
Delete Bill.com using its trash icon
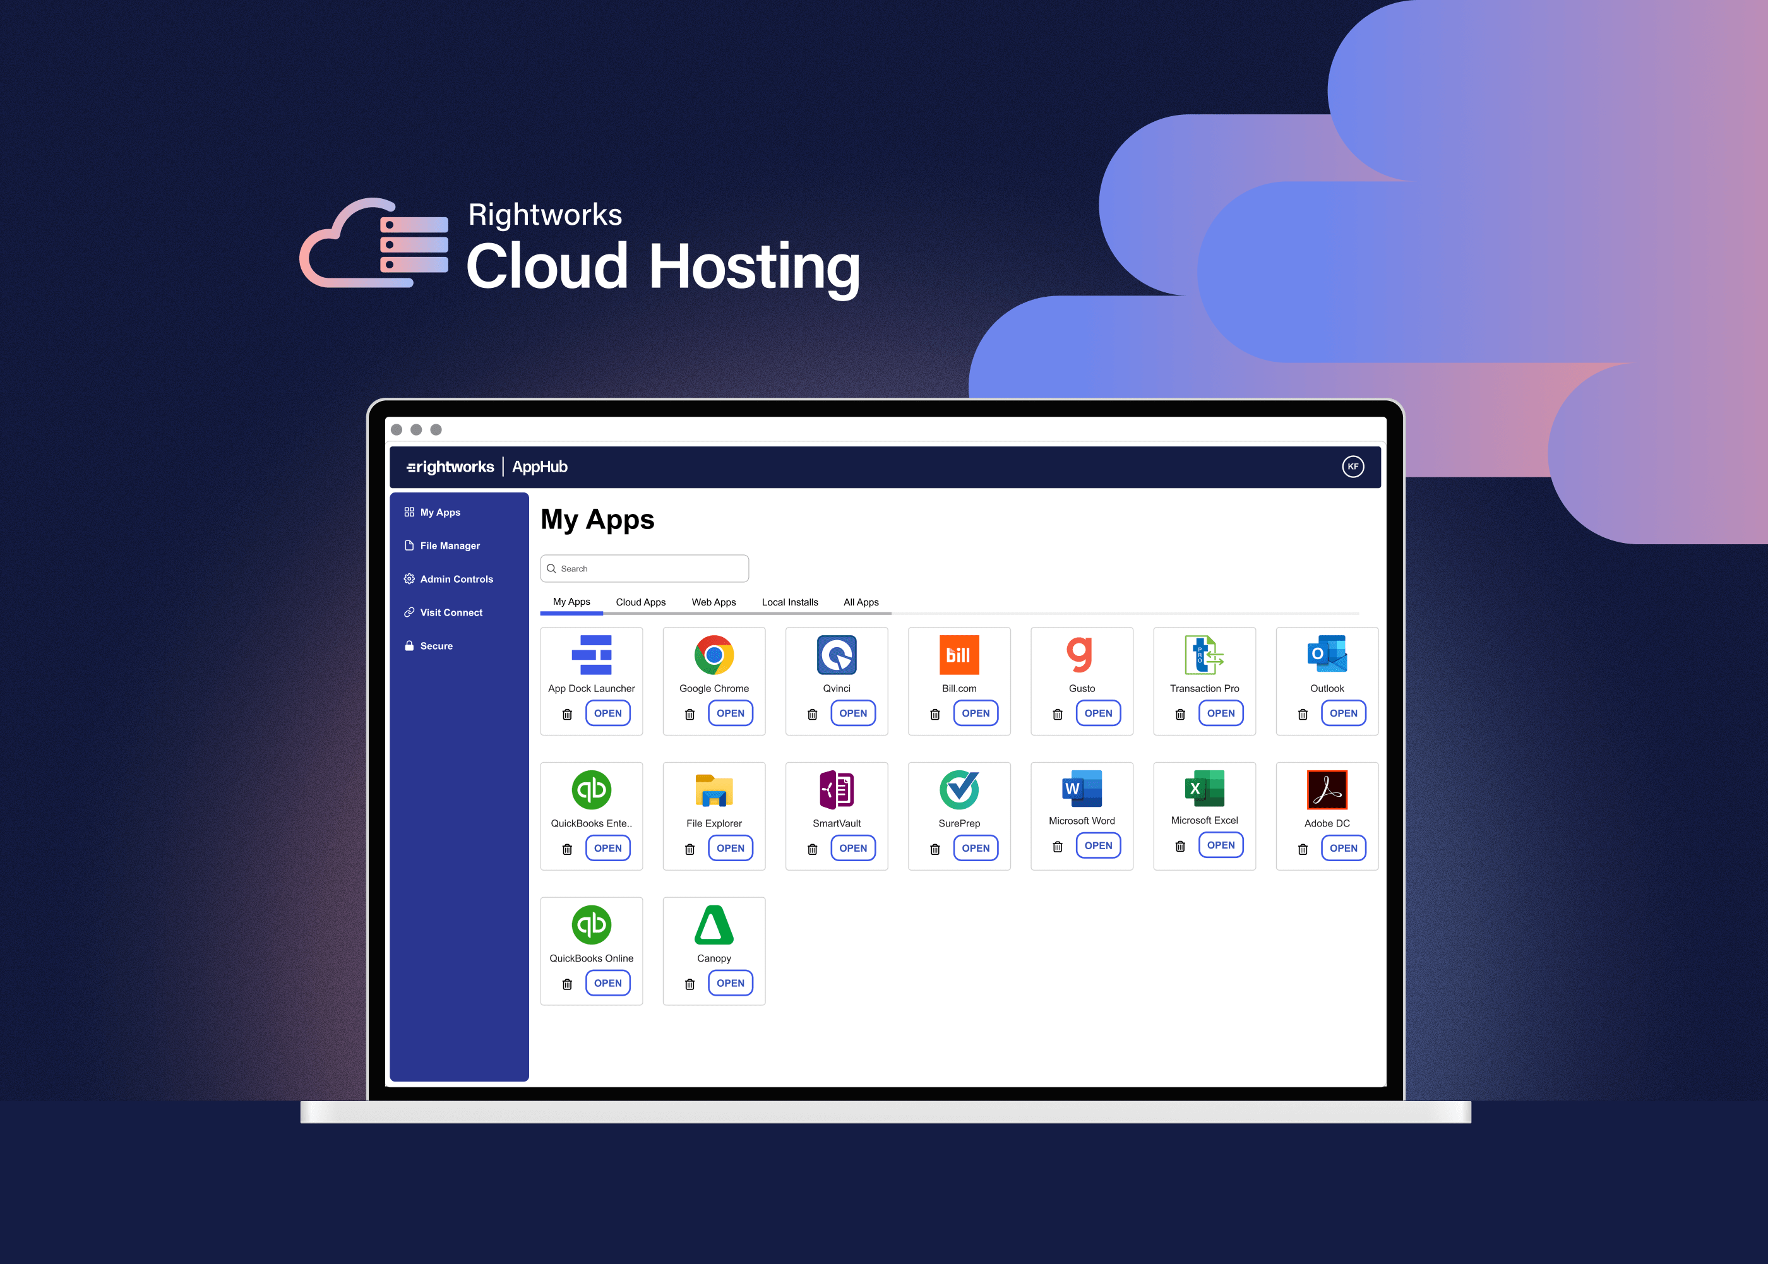[x=935, y=713]
